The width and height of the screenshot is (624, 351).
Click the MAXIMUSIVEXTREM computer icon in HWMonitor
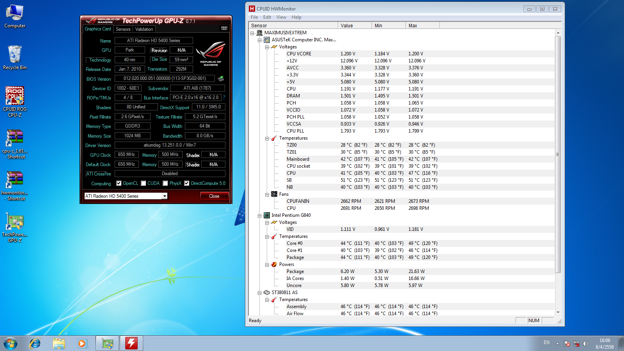[x=259, y=33]
